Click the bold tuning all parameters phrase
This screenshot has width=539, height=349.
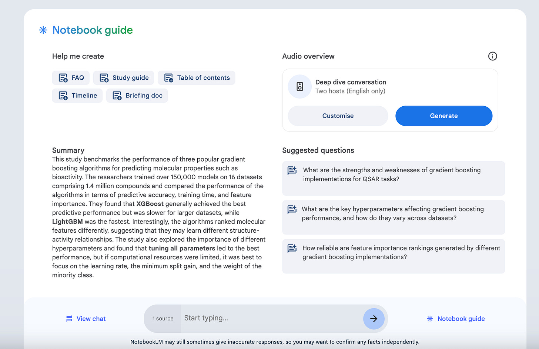182,248
